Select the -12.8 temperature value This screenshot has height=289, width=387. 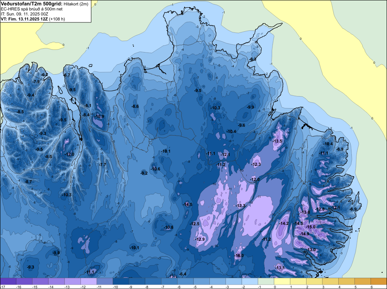tap(320, 209)
